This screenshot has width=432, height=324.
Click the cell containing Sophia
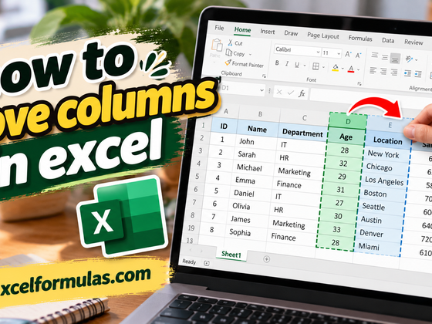pyautogui.click(x=240, y=232)
